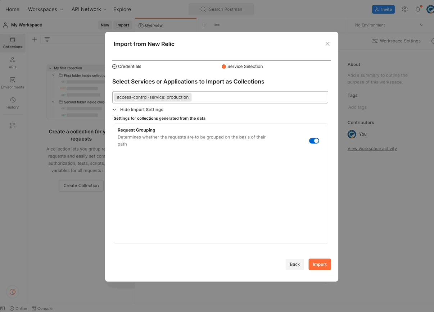Switch to the Overview tab
Screen dimensions: 434x312
(166, 25)
